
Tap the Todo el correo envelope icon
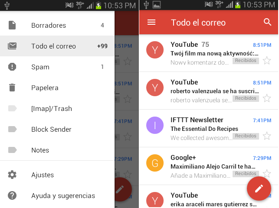(x=12, y=46)
